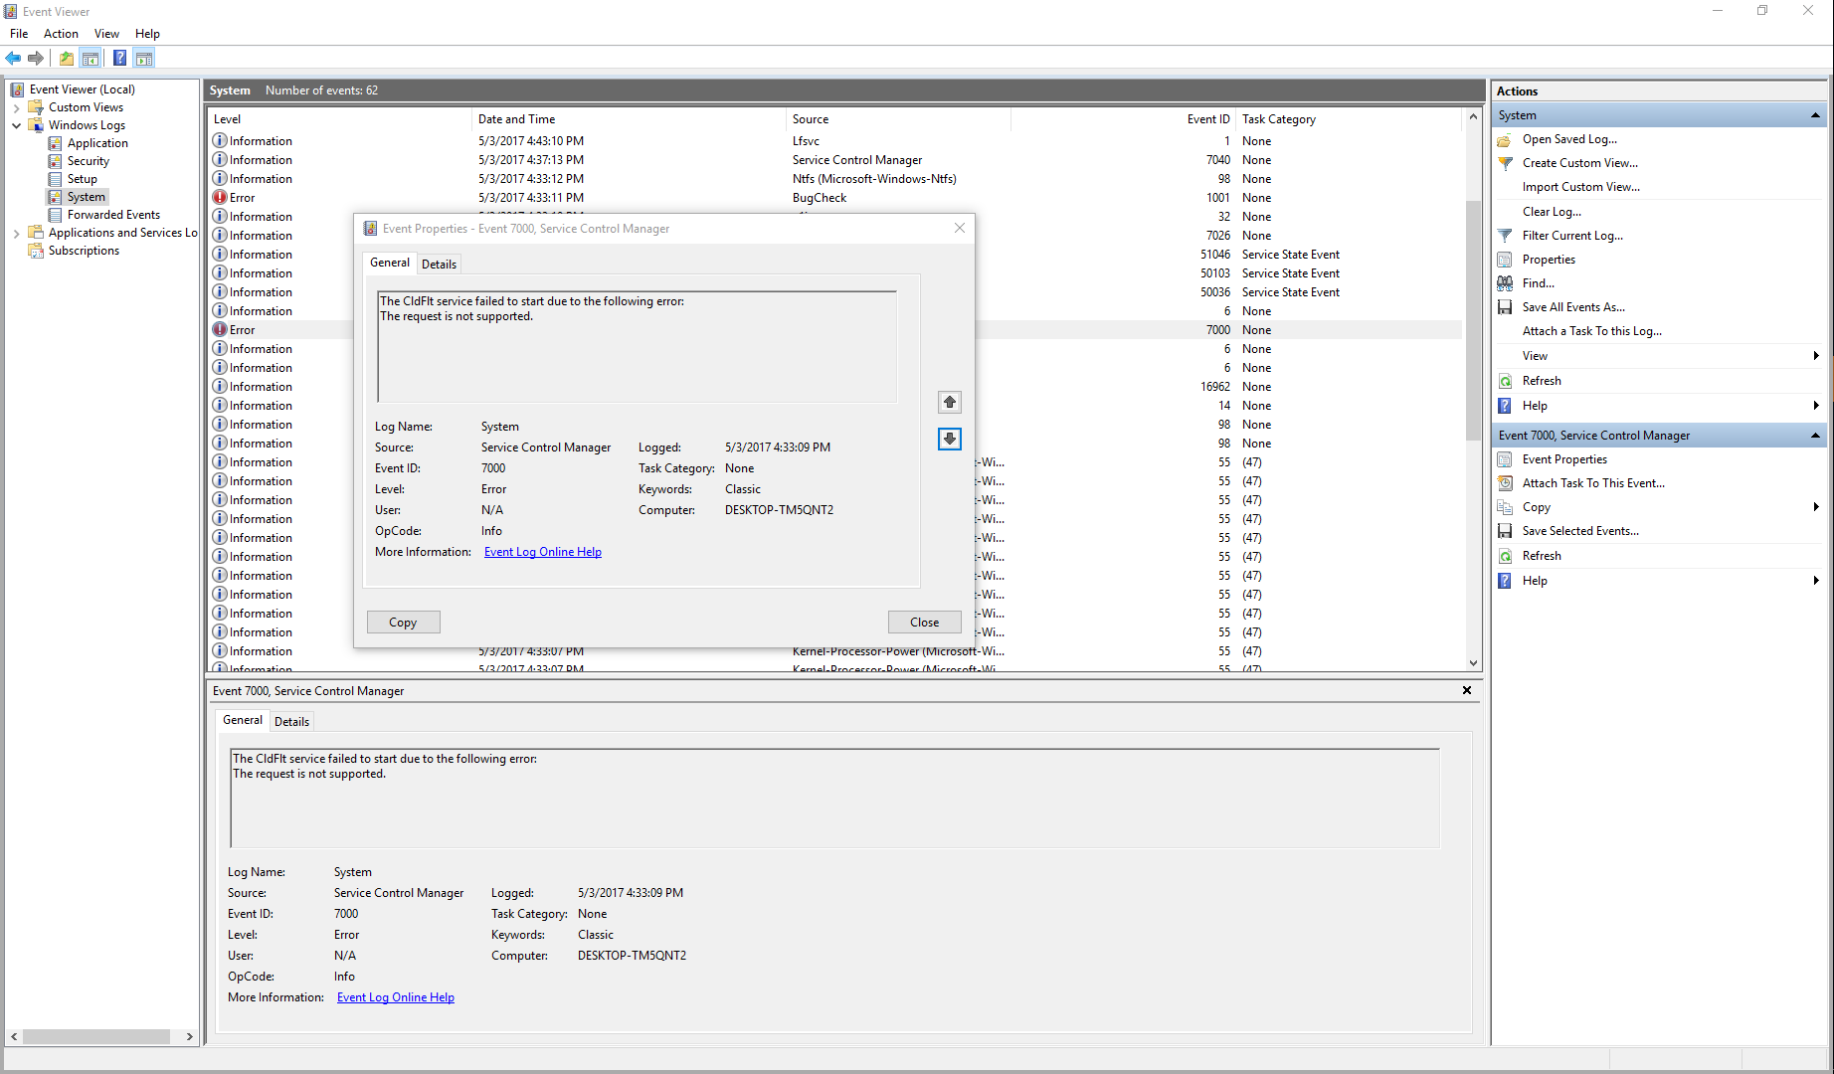Viewport: 1834px width, 1074px height.
Task: Open the Copy submenu in Actions
Action: (1816, 507)
